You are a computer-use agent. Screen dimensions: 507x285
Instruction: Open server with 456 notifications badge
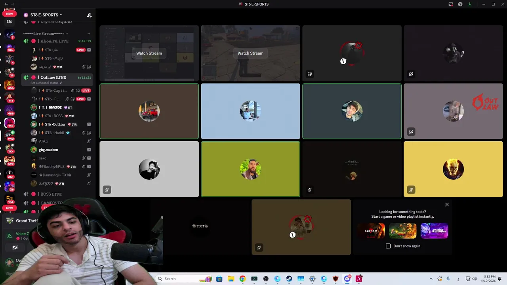10,85
